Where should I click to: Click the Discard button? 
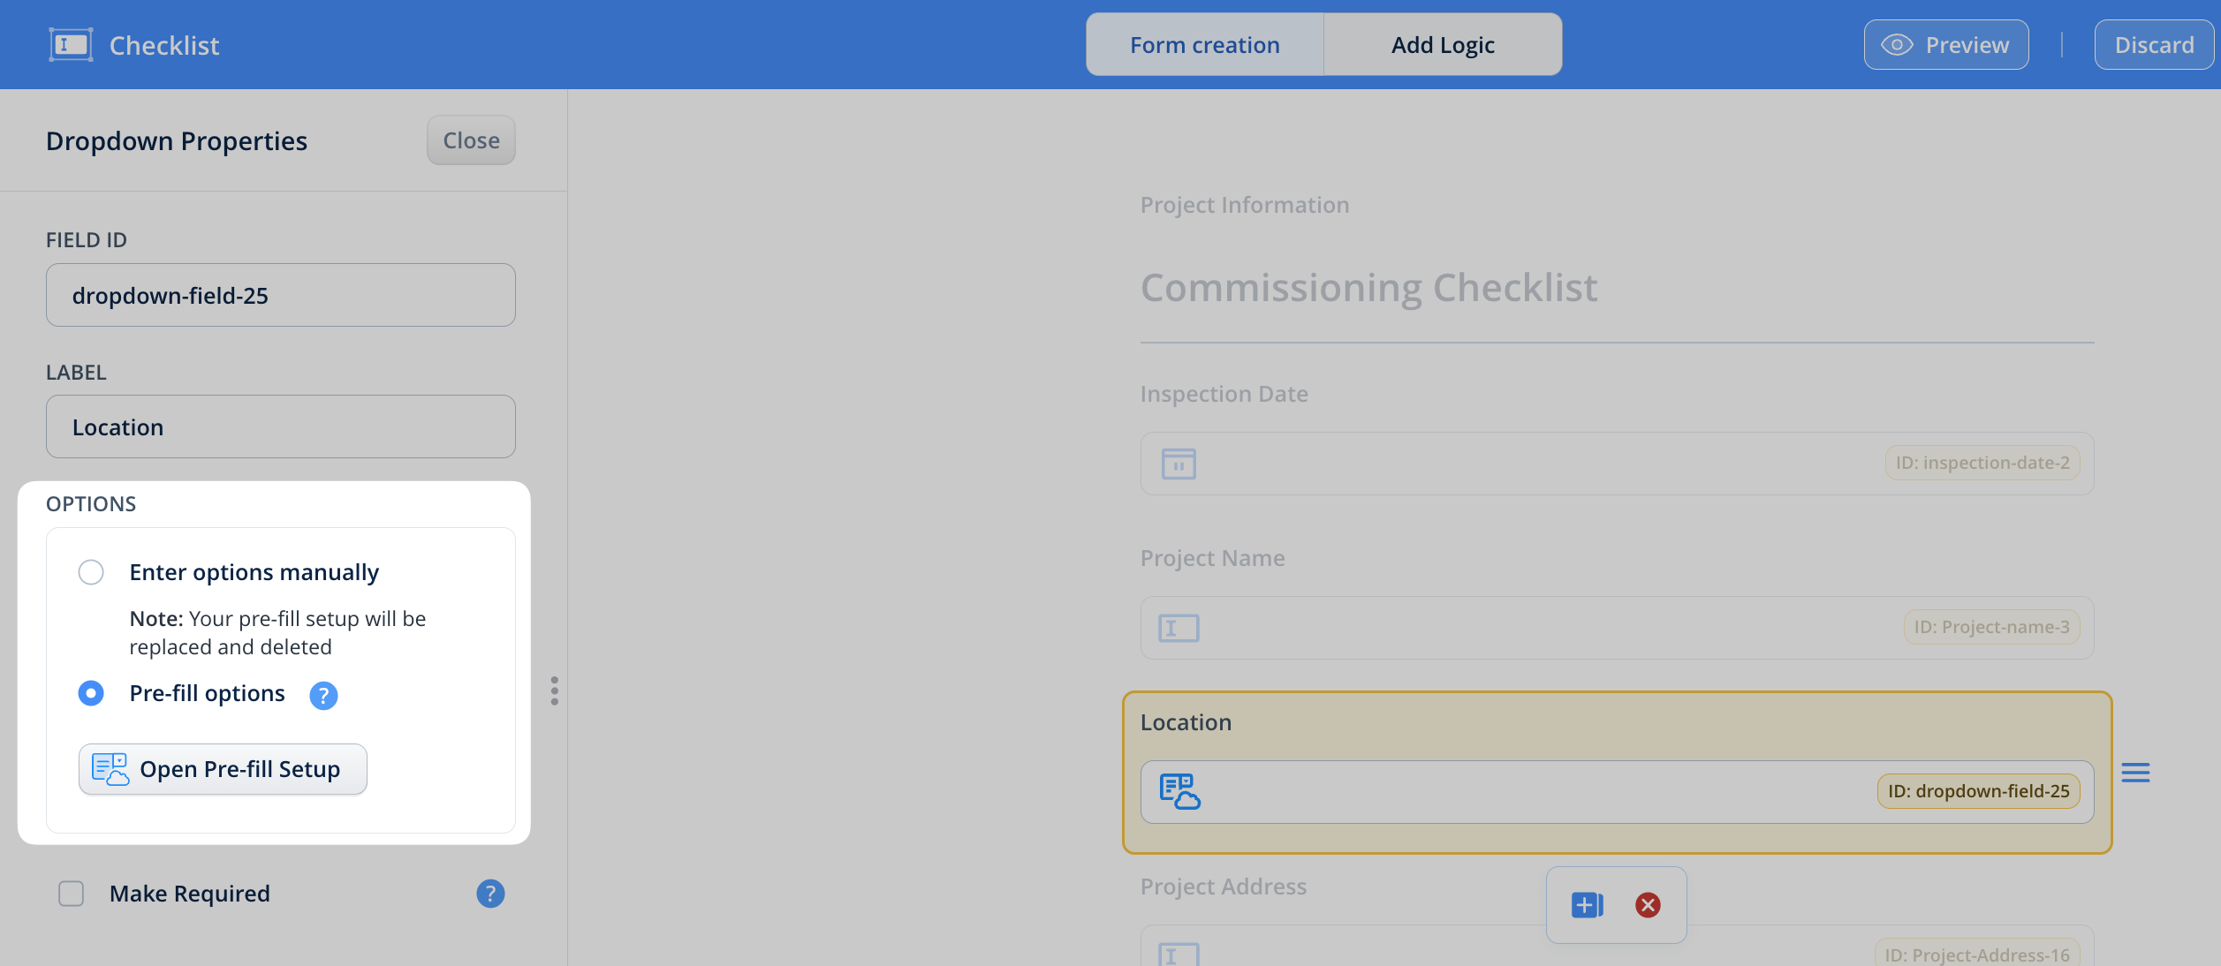(2154, 45)
